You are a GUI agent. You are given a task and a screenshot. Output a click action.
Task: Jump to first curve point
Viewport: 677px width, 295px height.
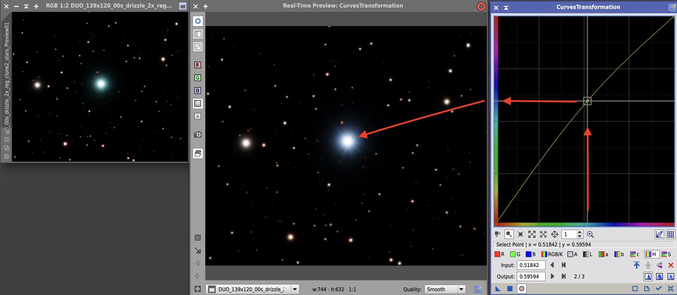point(563,265)
